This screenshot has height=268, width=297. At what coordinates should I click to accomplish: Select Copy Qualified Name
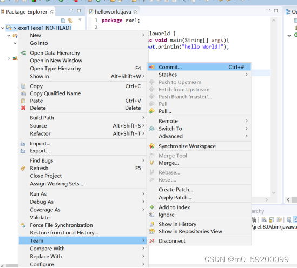tap(83, 93)
